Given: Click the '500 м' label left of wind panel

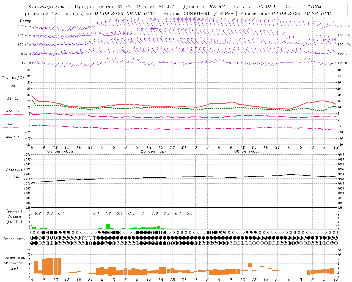Looking at the screenshot, I should (x=26, y=54).
